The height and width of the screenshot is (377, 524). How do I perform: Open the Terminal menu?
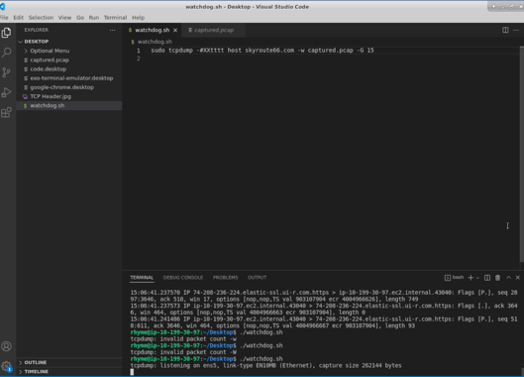click(x=115, y=18)
